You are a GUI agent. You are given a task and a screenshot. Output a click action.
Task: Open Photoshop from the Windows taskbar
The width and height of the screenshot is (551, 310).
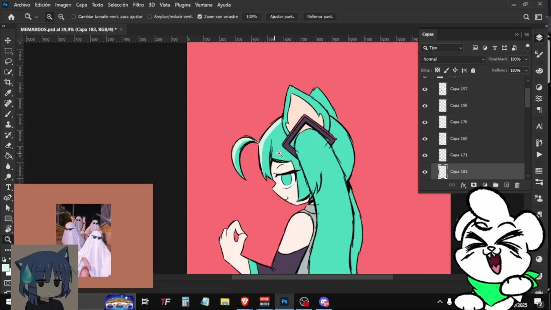pyautogui.click(x=284, y=301)
